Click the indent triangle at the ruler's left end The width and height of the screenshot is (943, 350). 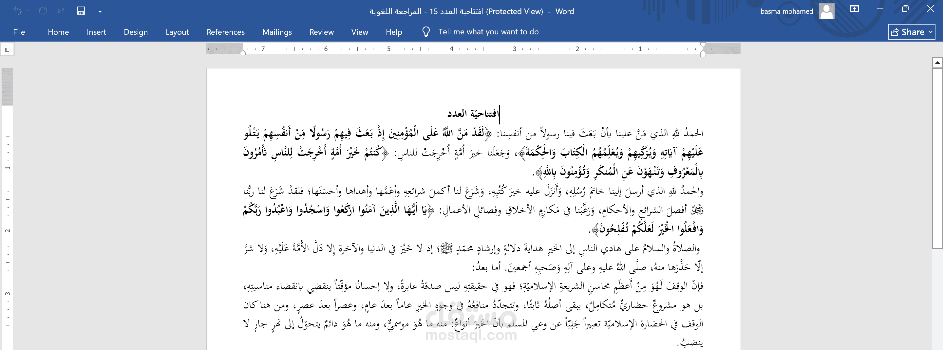pos(243,52)
